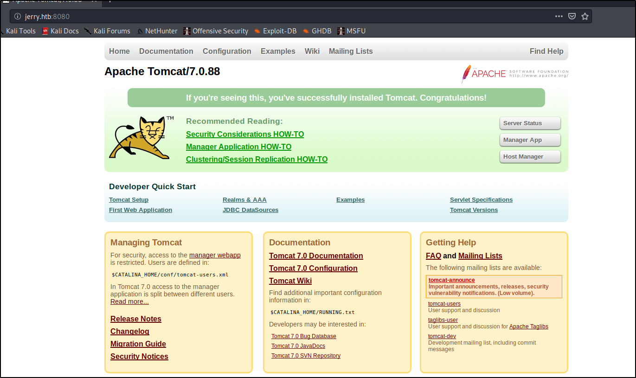Open the Examples nav item

(x=278, y=51)
